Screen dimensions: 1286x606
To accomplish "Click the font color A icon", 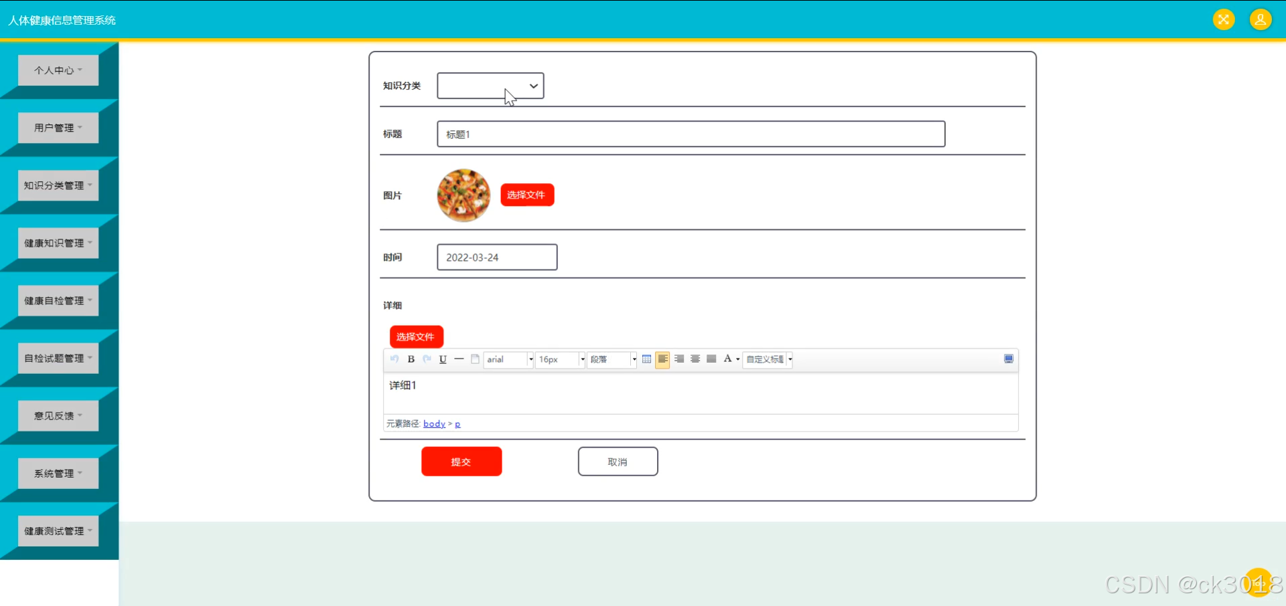I will pos(727,359).
